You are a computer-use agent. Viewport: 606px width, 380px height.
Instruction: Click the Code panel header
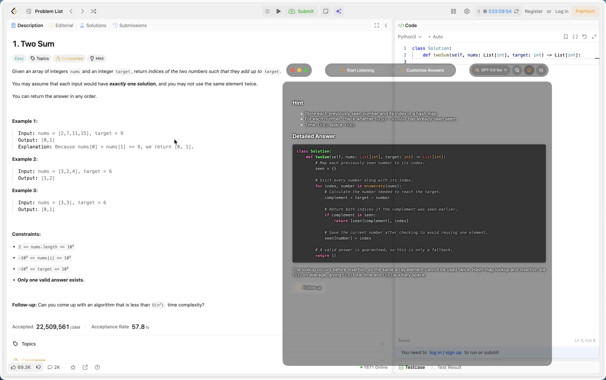(408, 25)
